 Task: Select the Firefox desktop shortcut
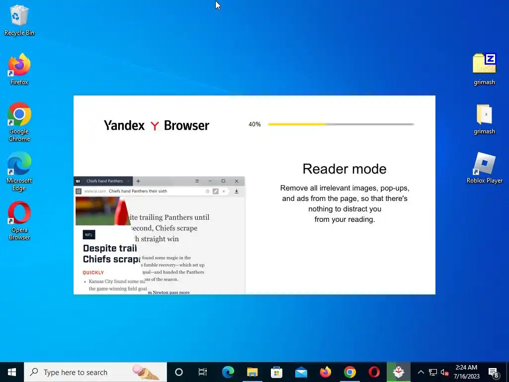tap(19, 69)
